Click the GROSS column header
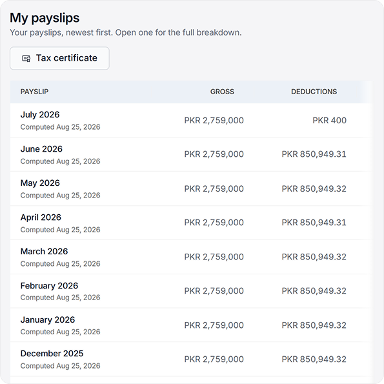 tap(222, 92)
